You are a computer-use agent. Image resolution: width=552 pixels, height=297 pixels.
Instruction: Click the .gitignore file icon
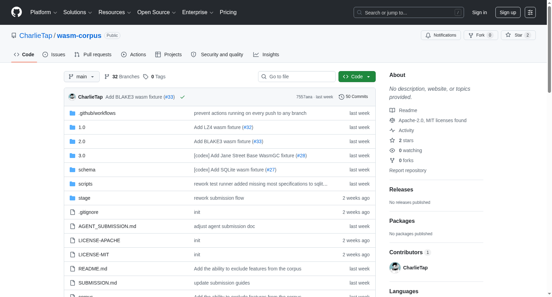(x=72, y=212)
